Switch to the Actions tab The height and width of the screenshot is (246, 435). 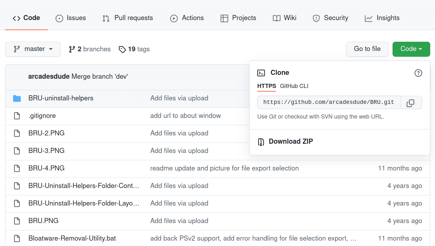tap(187, 18)
